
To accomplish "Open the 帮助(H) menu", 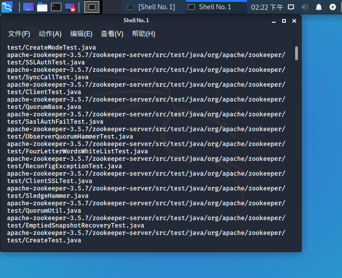I will click(x=143, y=34).
